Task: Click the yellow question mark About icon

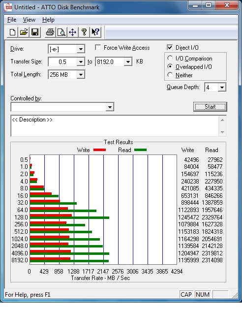Action: [x=84, y=32]
